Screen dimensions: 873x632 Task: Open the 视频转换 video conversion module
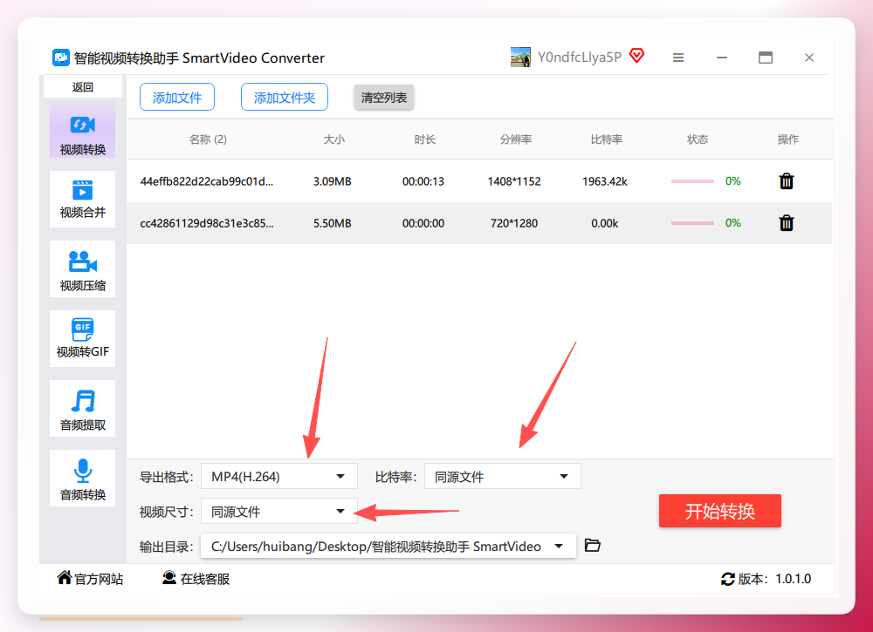click(x=82, y=130)
